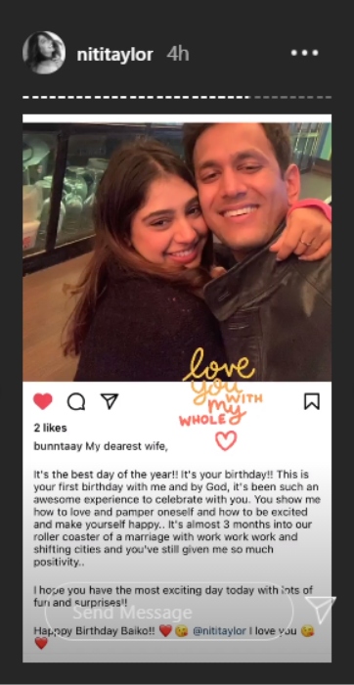Toggle the bookmark save icon on the post

[x=312, y=401]
